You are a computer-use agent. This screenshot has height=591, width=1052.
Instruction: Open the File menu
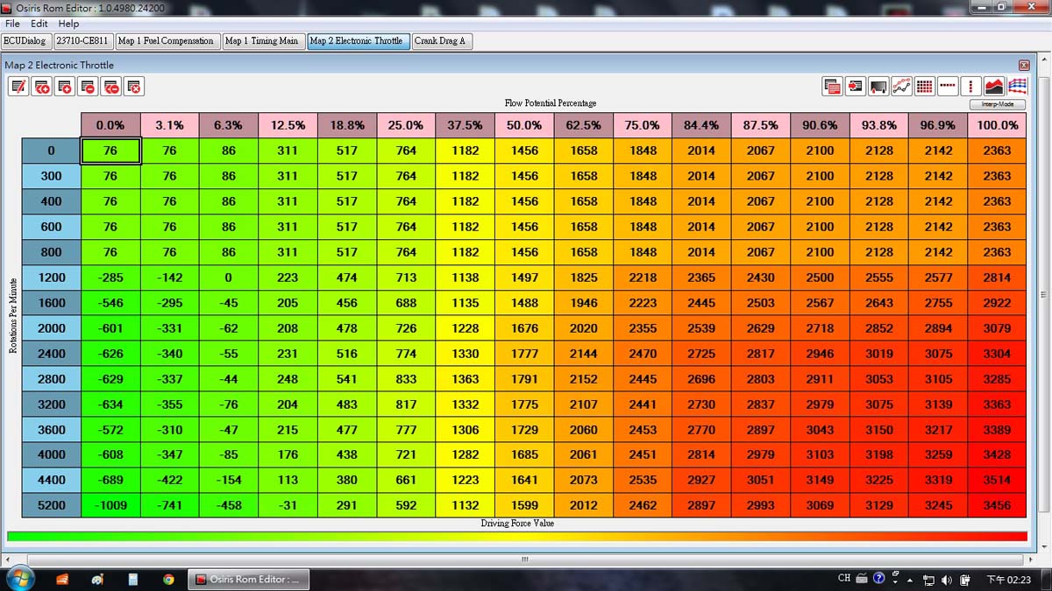[13, 24]
